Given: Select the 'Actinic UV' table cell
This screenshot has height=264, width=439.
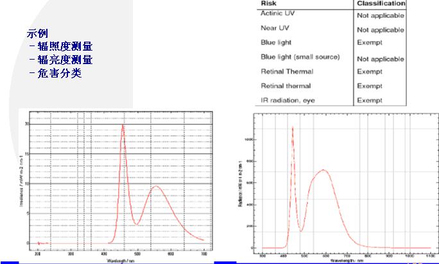Looking at the screenshot, I should coord(277,13).
